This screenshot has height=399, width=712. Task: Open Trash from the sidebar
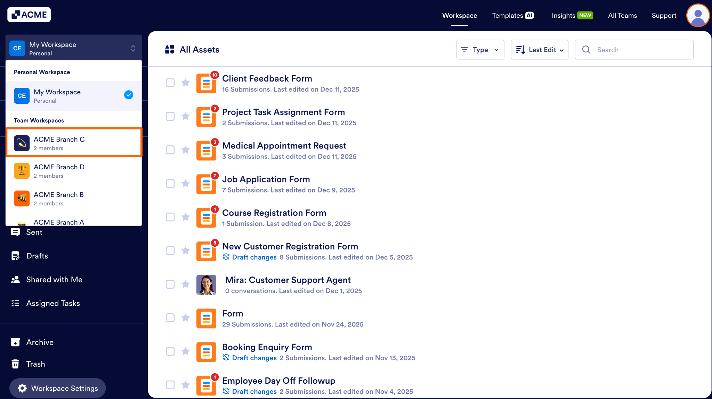35,364
